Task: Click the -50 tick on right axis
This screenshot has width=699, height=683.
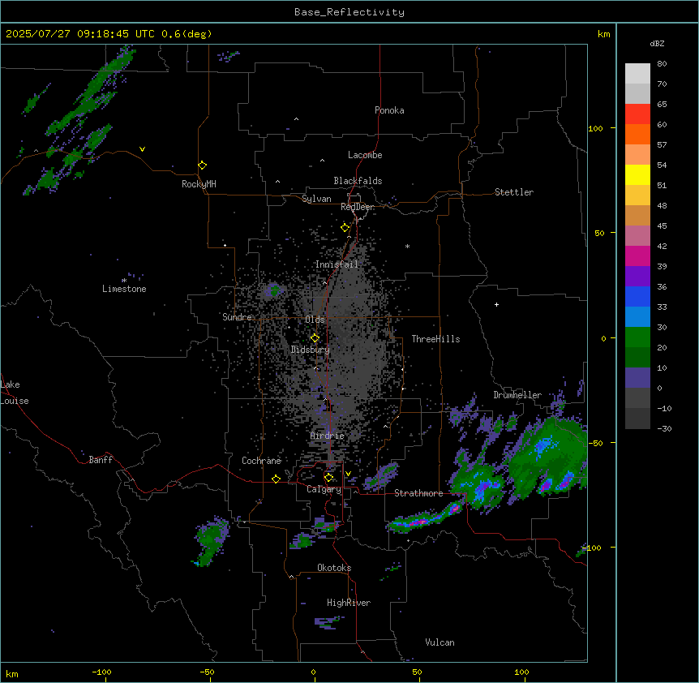Action: (595, 443)
